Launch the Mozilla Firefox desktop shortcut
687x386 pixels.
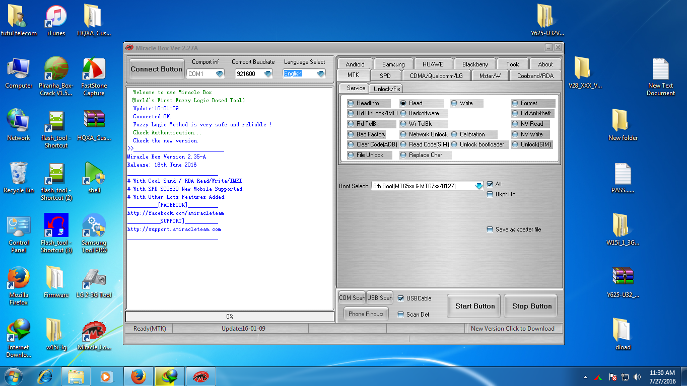pyautogui.click(x=19, y=286)
